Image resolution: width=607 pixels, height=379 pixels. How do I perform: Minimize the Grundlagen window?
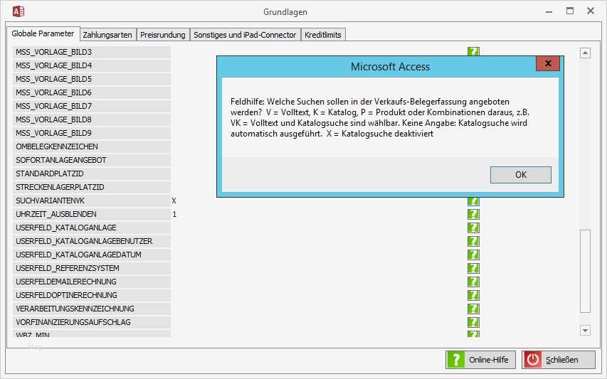549,11
